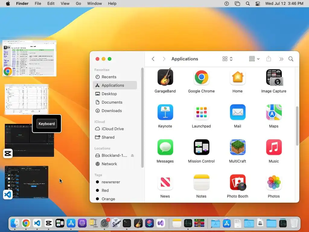Select Recents in Finder sidebar
Viewport: 309px width, 232px height.
(115, 77)
